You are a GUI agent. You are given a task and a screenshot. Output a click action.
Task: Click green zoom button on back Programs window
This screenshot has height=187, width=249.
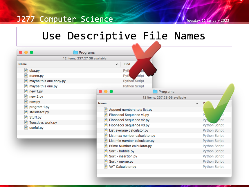(x=32, y=52)
